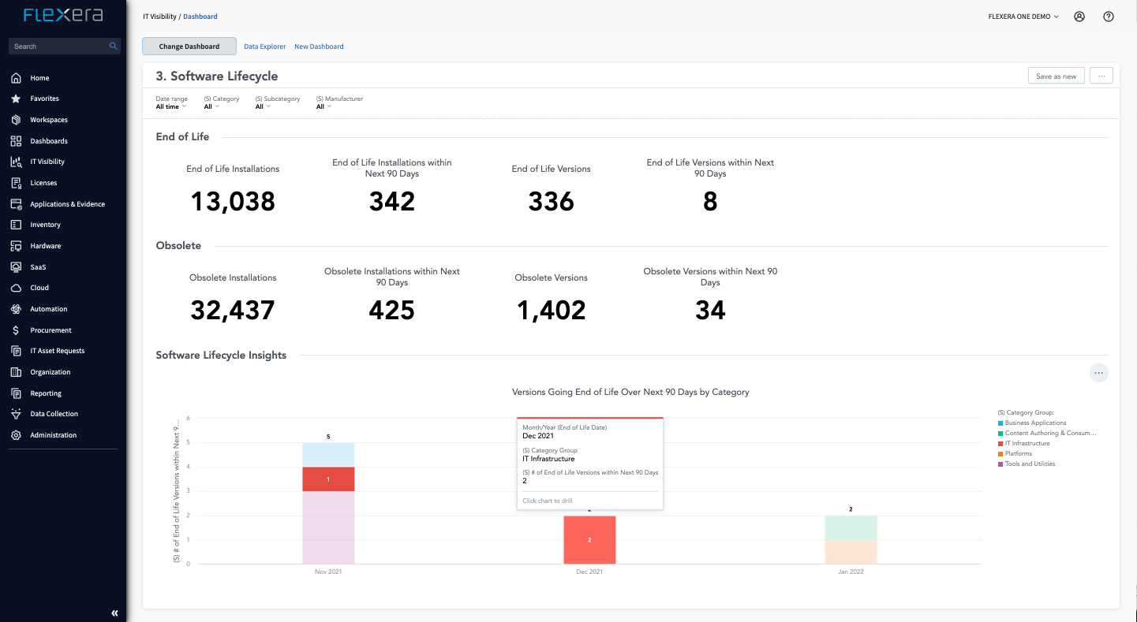Expand the FLEXERA ONE DEMO account dropdown

[1023, 17]
